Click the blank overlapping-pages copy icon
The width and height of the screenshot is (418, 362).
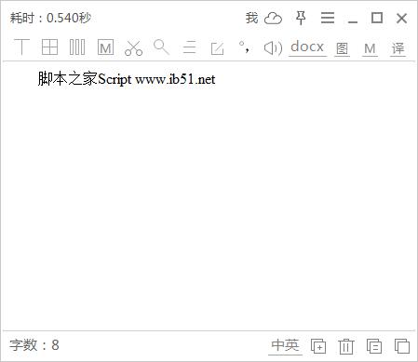(x=402, y=346)
